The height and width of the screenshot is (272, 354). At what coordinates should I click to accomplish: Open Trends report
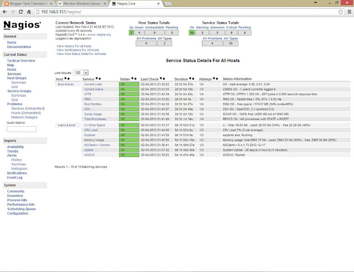(13, 151)
